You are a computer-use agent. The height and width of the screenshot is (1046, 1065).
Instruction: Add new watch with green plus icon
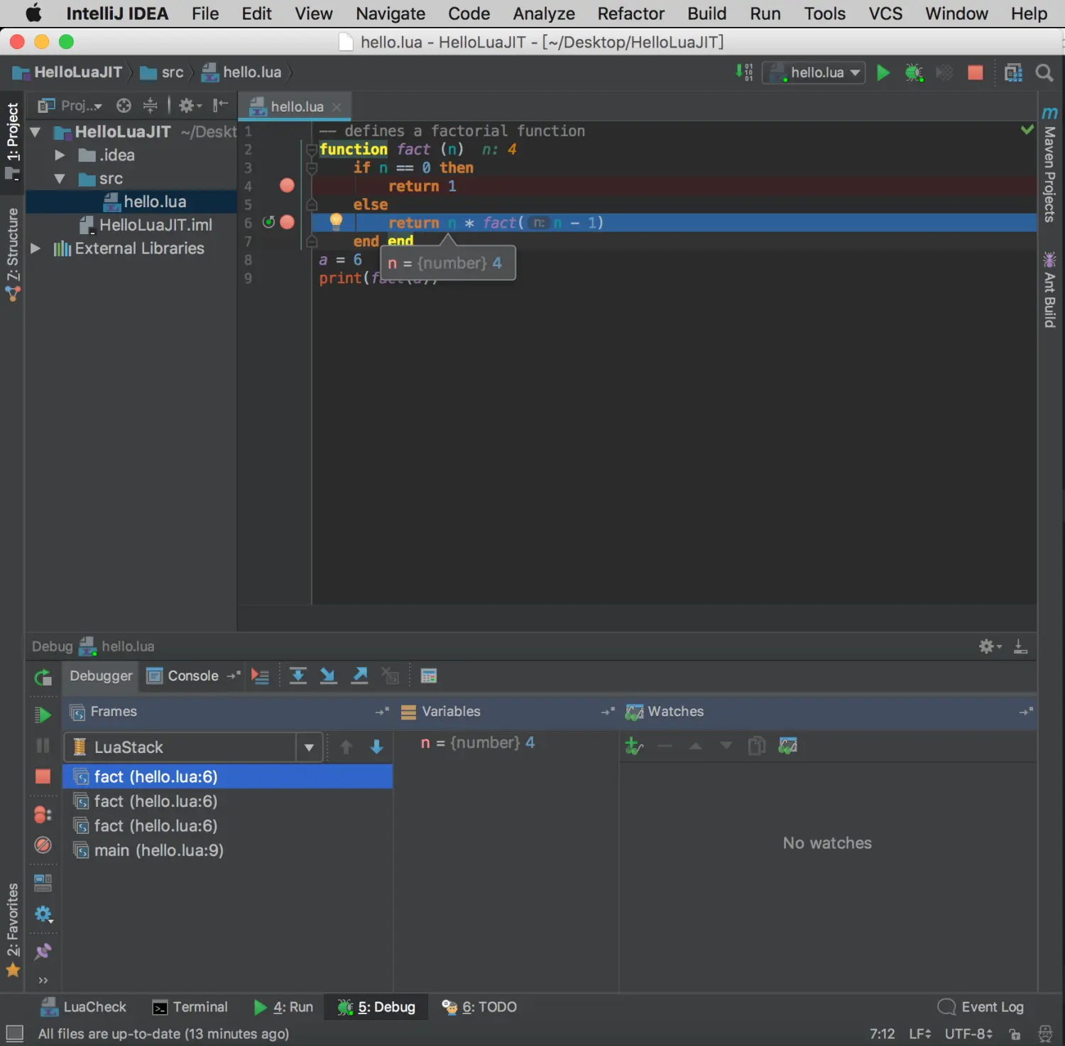tap(633, 746)
